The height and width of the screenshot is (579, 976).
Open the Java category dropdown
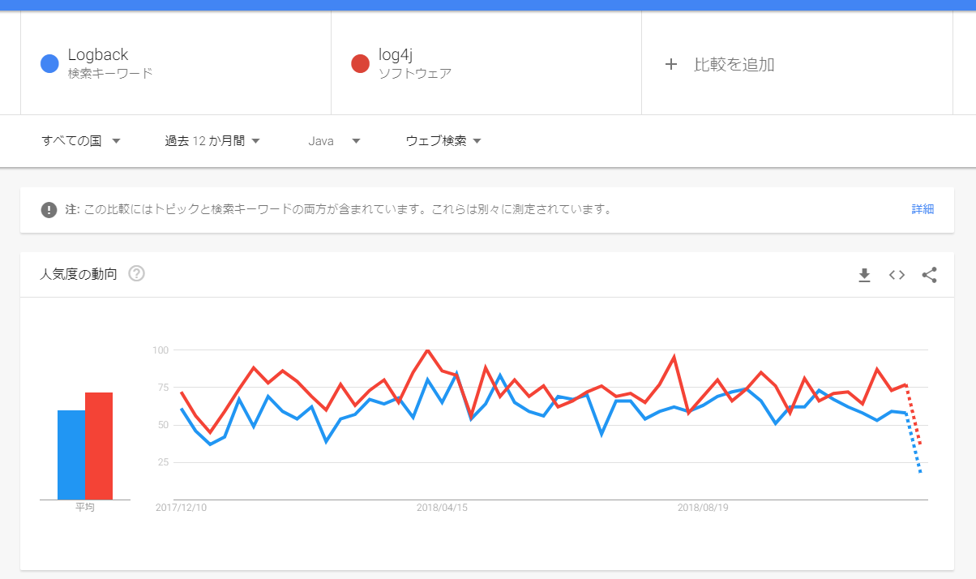coord(334,140)
